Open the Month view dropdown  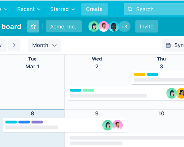(44, 45)
